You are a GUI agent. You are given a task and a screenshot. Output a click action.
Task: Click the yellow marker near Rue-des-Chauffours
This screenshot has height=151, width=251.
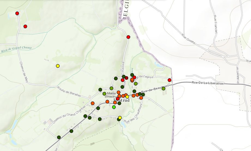(120, 118)
